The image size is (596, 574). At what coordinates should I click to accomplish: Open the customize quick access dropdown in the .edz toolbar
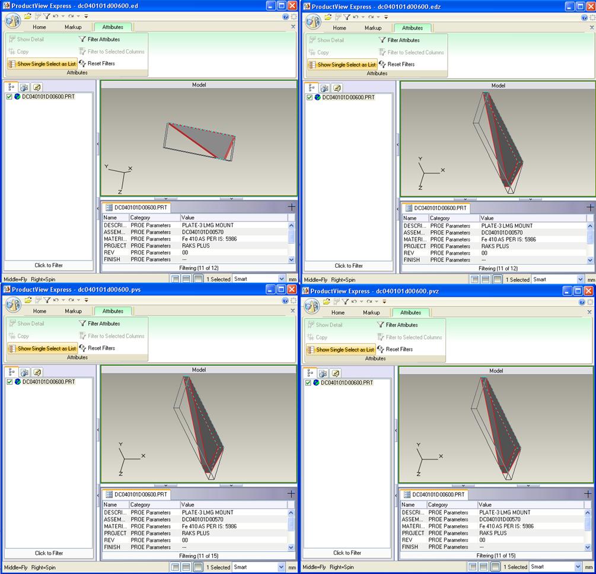386,17
